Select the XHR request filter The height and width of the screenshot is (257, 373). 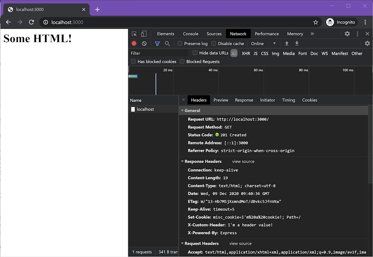(246, 53)
